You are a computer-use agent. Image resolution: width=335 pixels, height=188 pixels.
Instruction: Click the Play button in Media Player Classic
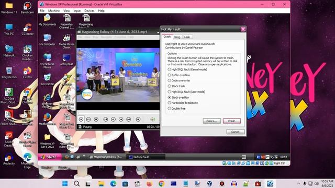coord(81,120)
